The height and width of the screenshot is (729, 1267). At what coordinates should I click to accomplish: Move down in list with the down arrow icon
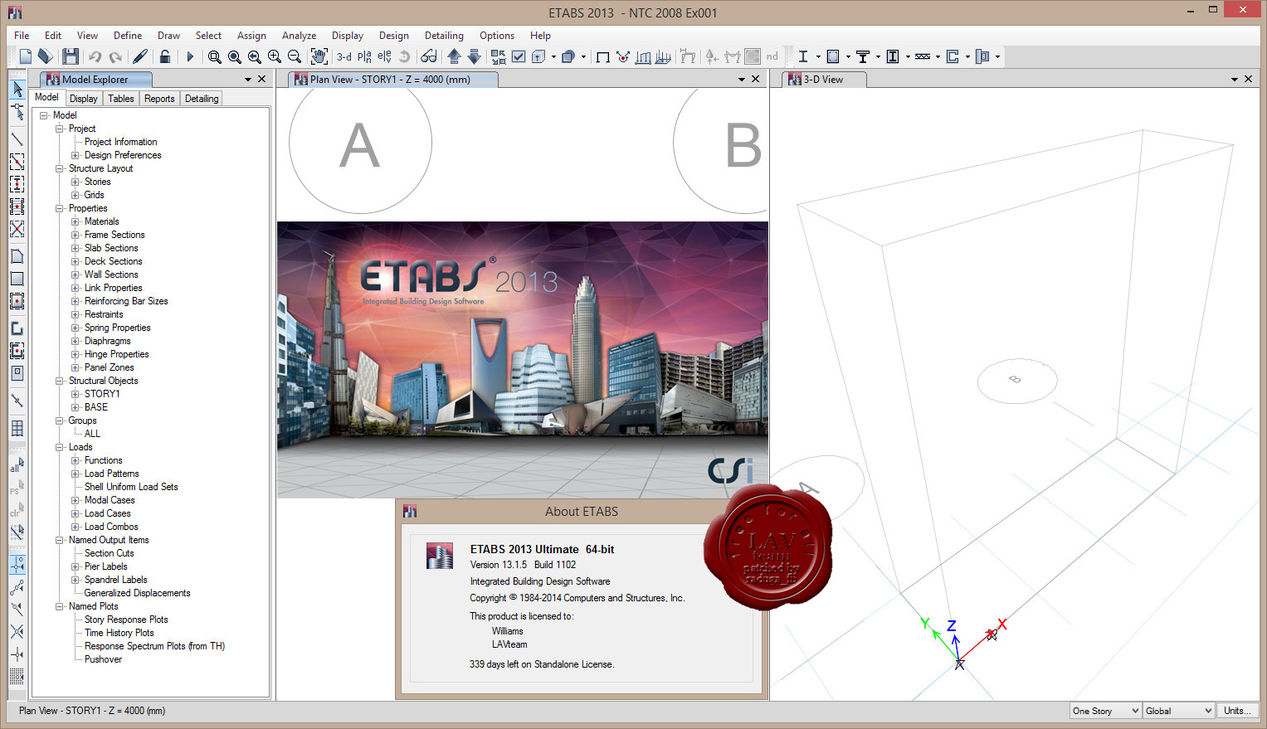(474, 56)
